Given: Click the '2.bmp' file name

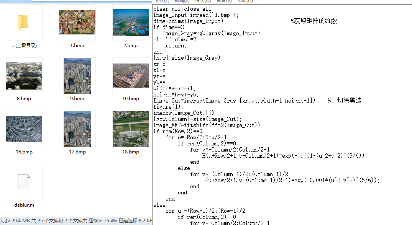Looking at the screenshot, I should 131,46.
